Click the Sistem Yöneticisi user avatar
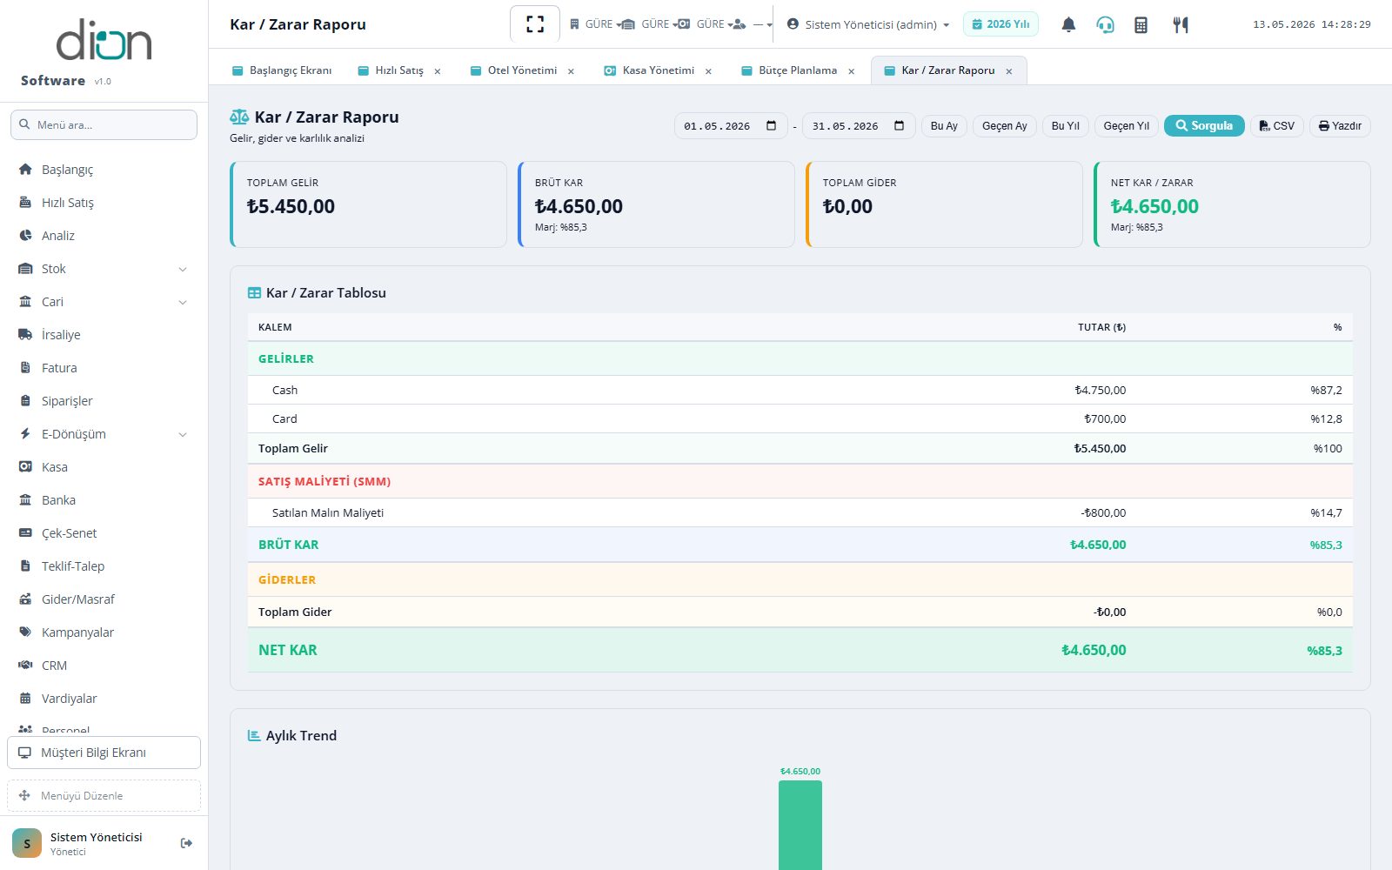This screenshot has height=870, width=1392. [27, 843]
